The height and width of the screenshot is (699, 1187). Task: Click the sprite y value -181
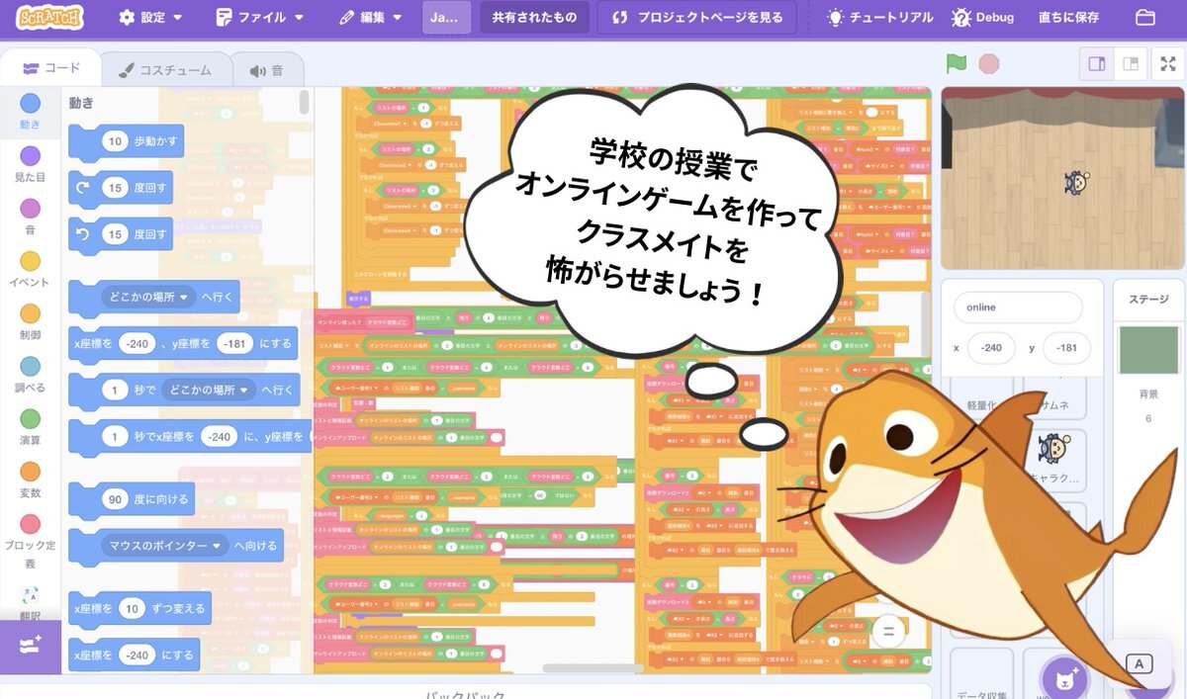click(x=1066, y=348)
